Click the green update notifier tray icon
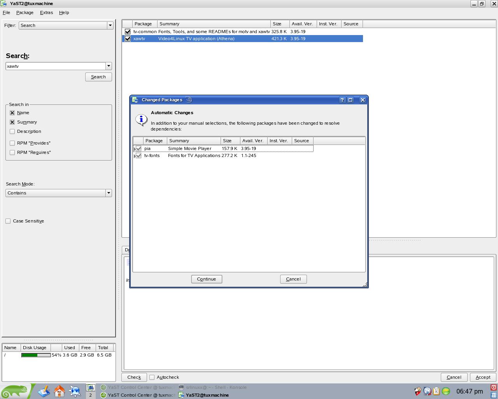 [x=446, y=391]
